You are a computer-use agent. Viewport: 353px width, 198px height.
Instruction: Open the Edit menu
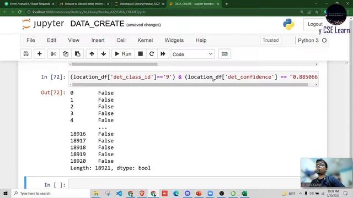pyautogui.click(x=51, y=40)
